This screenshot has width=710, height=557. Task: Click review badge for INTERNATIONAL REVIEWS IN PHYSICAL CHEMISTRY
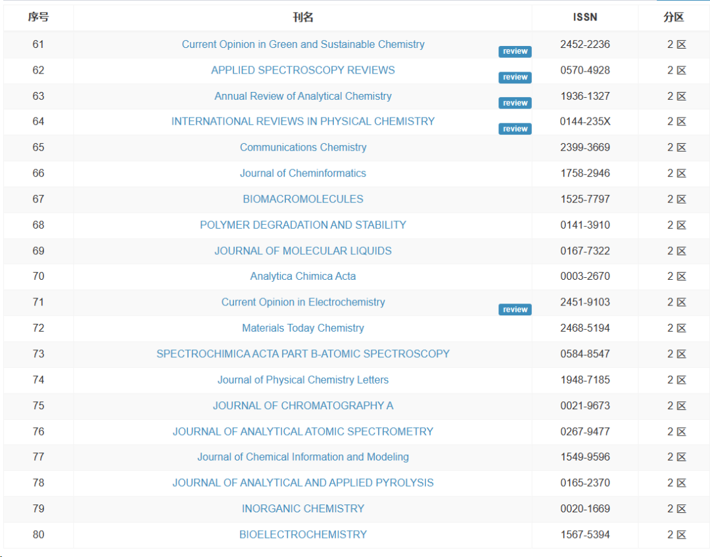[515, 129]
